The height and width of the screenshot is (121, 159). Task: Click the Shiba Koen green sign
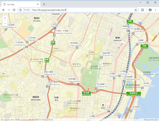86,93
